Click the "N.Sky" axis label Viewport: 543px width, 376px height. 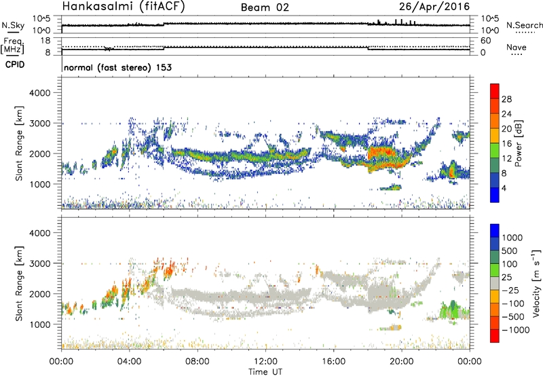[x=13, y=25]
